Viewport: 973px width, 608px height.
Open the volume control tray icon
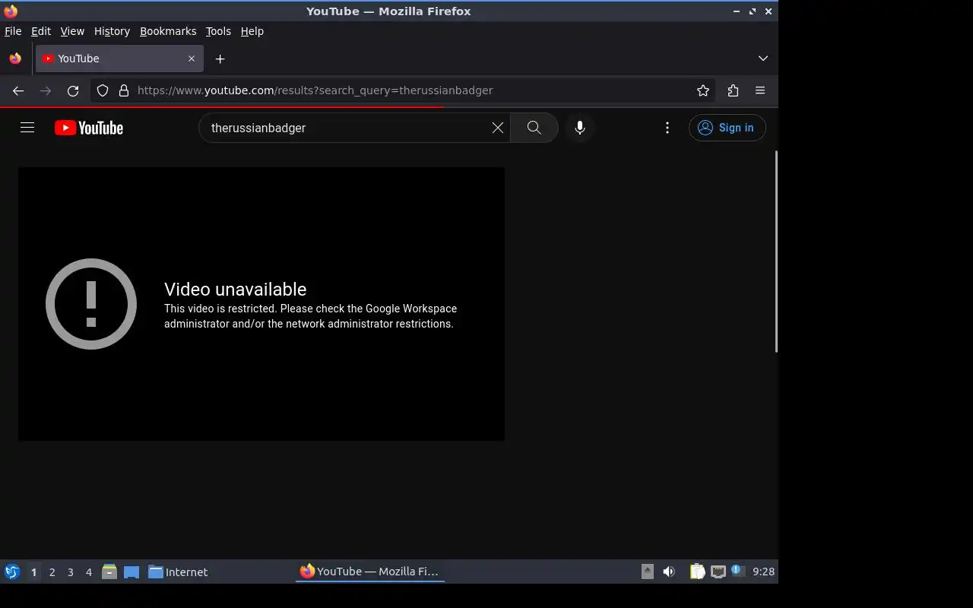click(669, 572)
